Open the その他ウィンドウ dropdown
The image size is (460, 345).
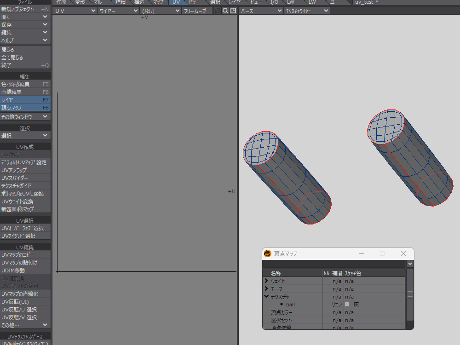coord(25,117)
